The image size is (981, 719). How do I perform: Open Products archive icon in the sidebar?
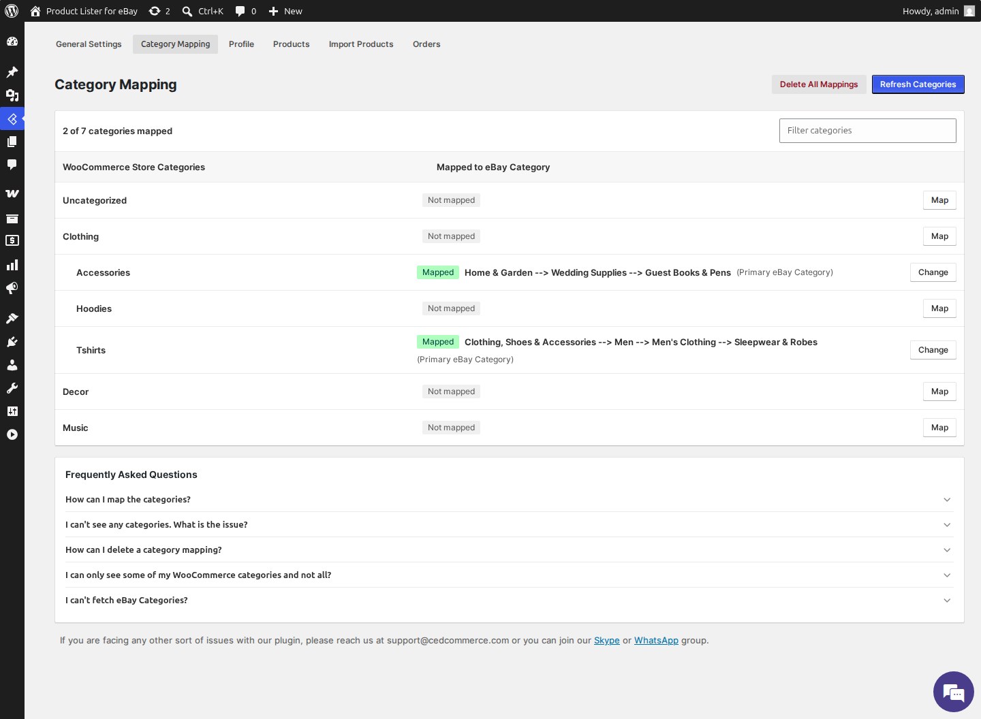pos(12,219)
